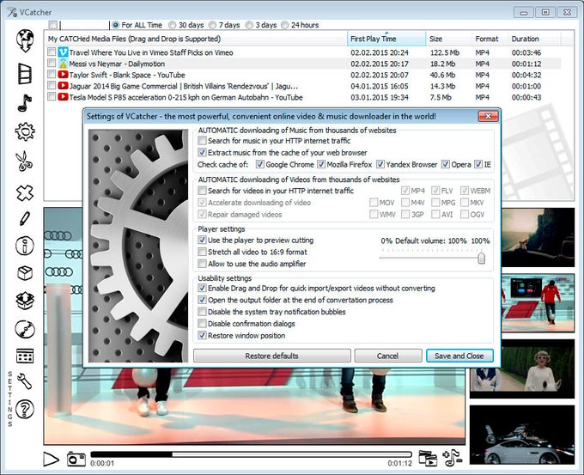Open the Messi vs Neymar thumbnail

(538, 303)
